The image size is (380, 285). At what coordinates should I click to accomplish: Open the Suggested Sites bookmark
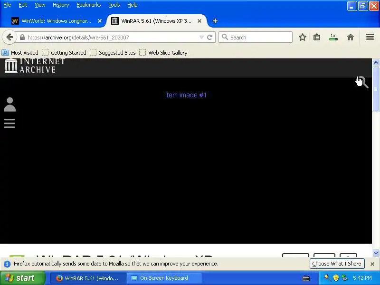click(113, 53)
